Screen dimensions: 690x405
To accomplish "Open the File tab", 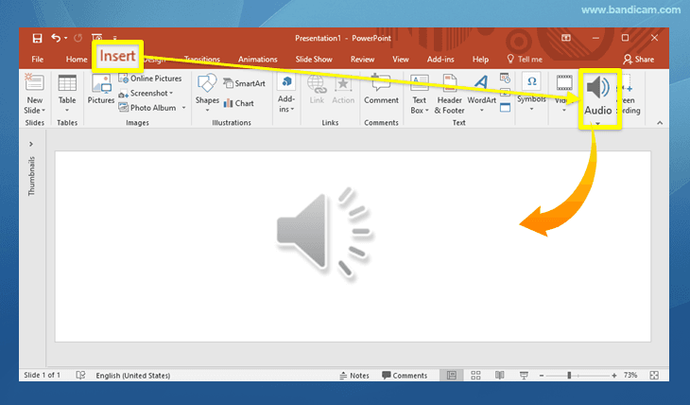I will click(x=38, y=59).
